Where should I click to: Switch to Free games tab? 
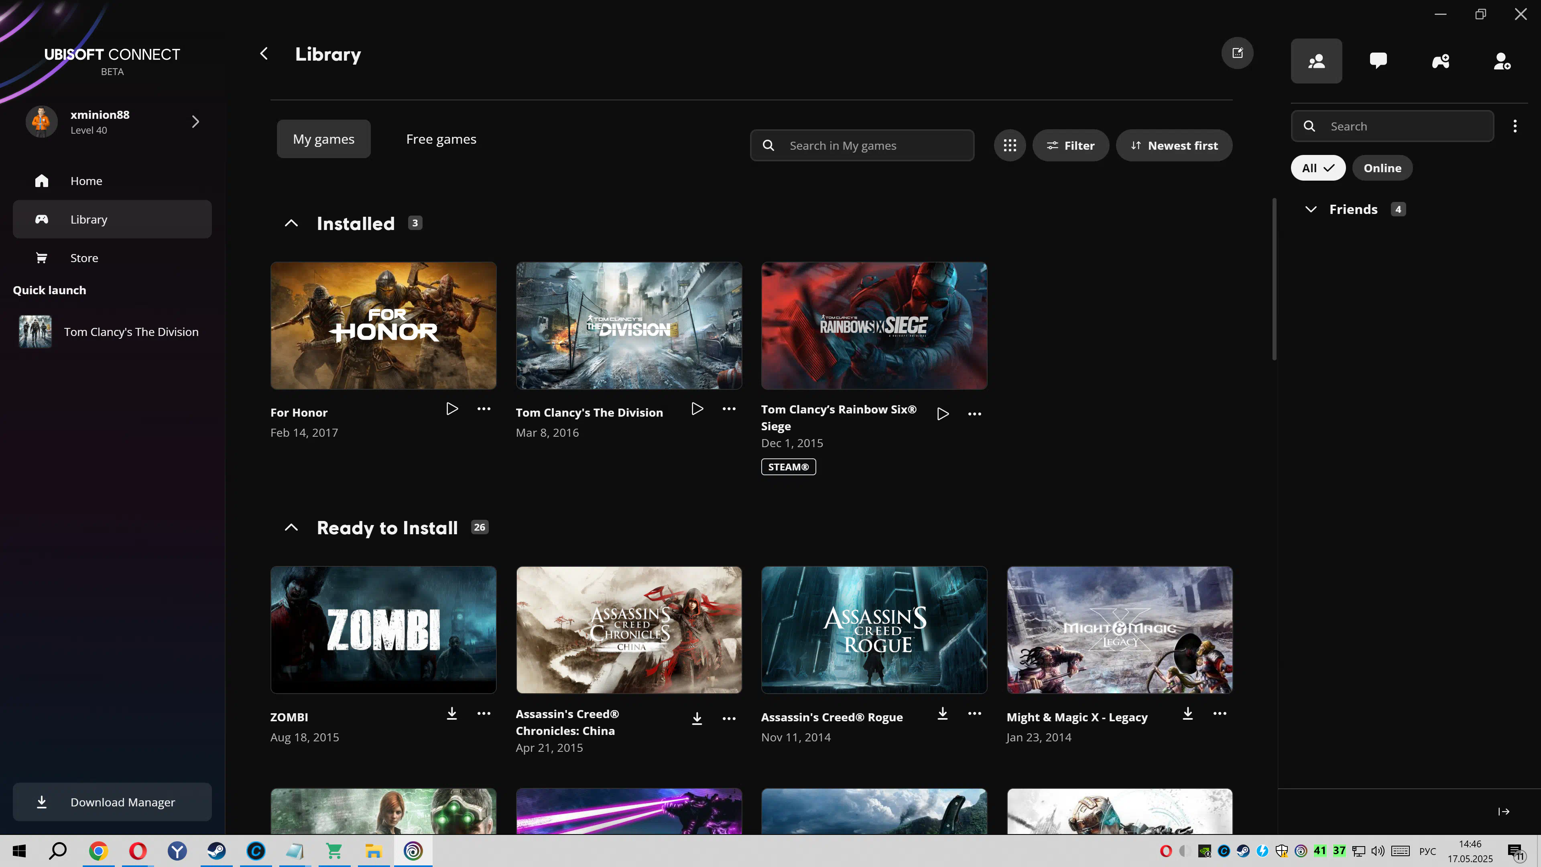[441, 139]
